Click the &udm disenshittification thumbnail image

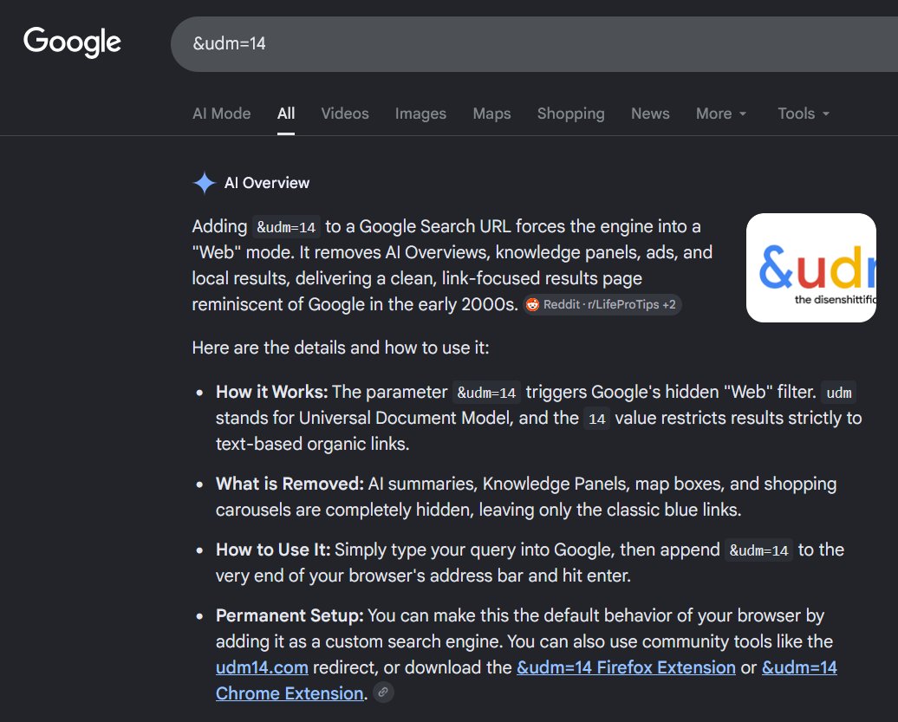pyautogui.click(x=811, y=268)
